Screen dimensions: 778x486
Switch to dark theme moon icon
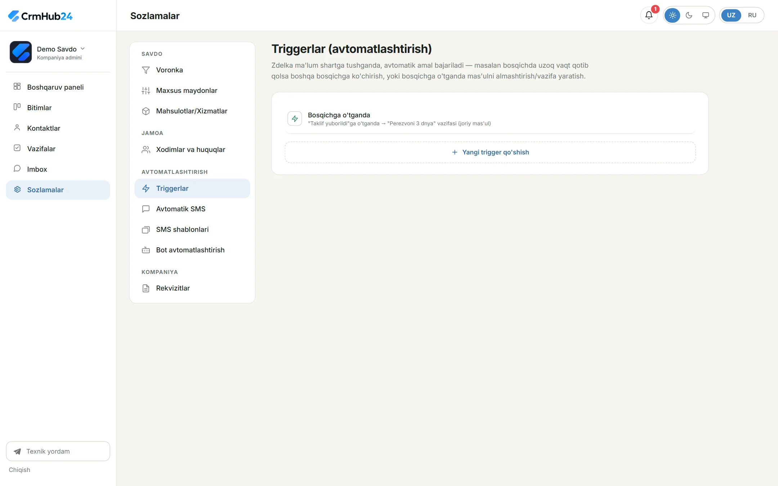(x=689, y=15)
